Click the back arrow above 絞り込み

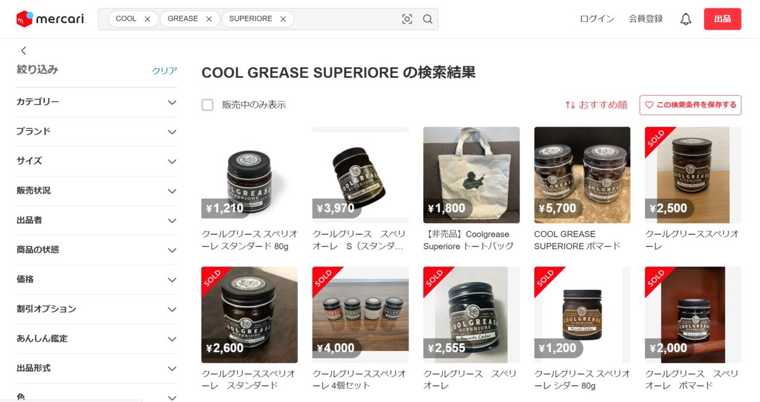tap(24, 51)
